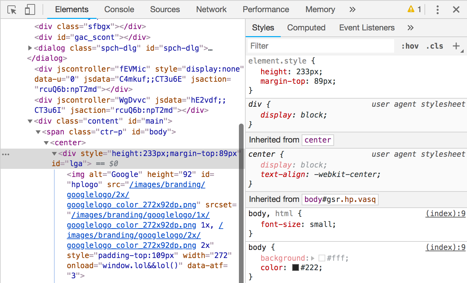Open the Sources tab
467x283 pixels.
click(x=165, y=9)
